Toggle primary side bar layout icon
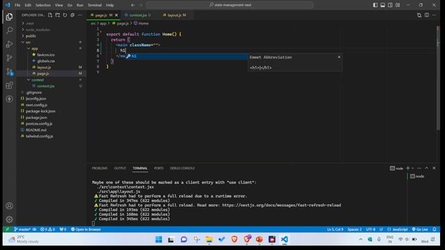 pos(375,5)
